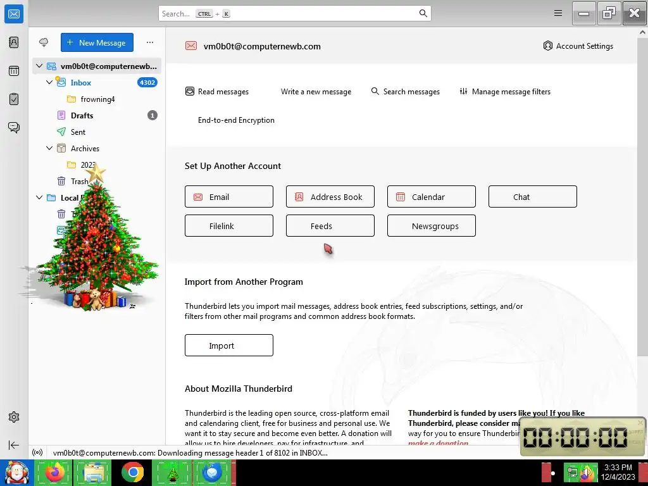Open End-to-end Encryption

(236, 120)
